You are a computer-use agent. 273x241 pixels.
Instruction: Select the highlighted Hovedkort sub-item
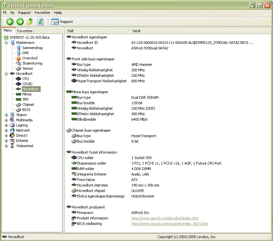[31, 89]
